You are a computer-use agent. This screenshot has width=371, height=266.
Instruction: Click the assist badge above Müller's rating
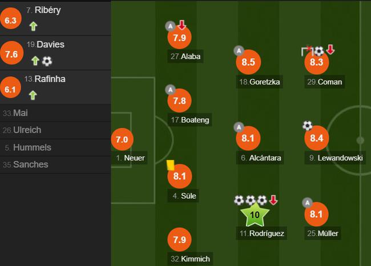307,203
